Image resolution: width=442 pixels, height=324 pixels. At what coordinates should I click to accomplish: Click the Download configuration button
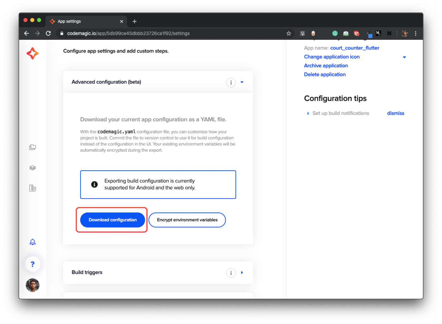point(113,220)
